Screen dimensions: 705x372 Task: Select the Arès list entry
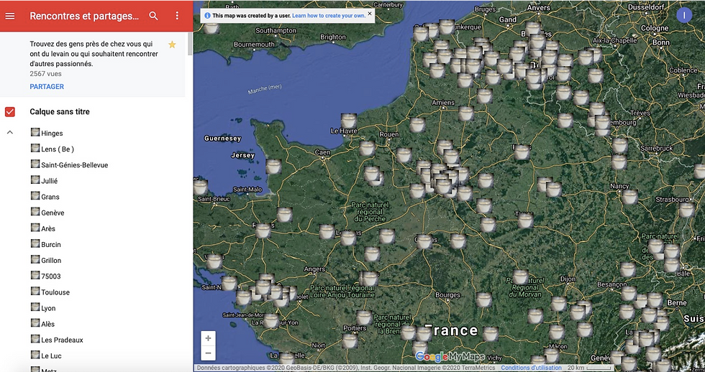pyautogui.click(x=48, y=229)
